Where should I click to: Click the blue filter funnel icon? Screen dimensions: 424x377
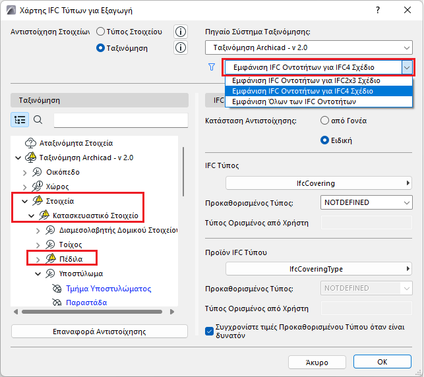(212, 67)
